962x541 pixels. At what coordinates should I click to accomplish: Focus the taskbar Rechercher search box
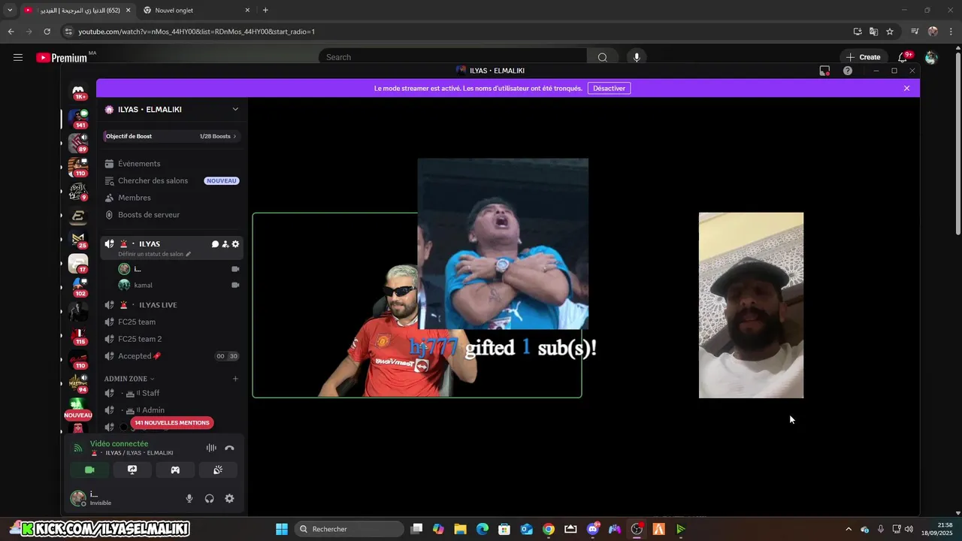[350, 529]
